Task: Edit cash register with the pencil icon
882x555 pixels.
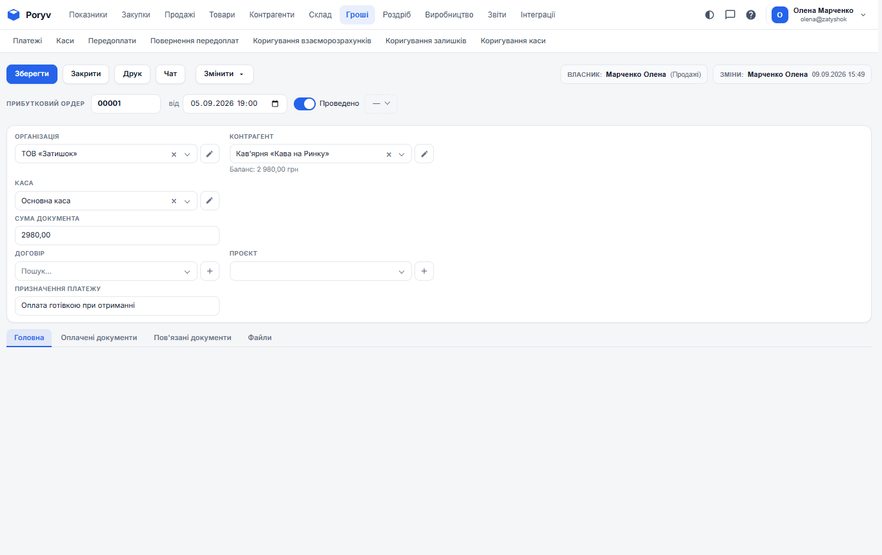Action: [x=210, y=201]
